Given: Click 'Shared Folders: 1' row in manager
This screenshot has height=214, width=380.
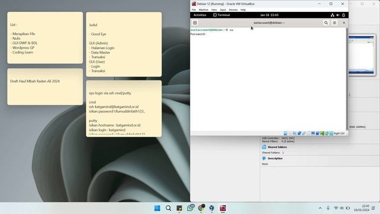Looking at the screenshot, I should [x=273, y=153].
